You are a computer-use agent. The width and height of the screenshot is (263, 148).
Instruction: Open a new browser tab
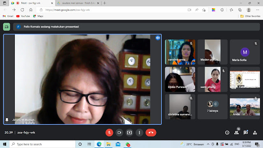click(104, 3)
